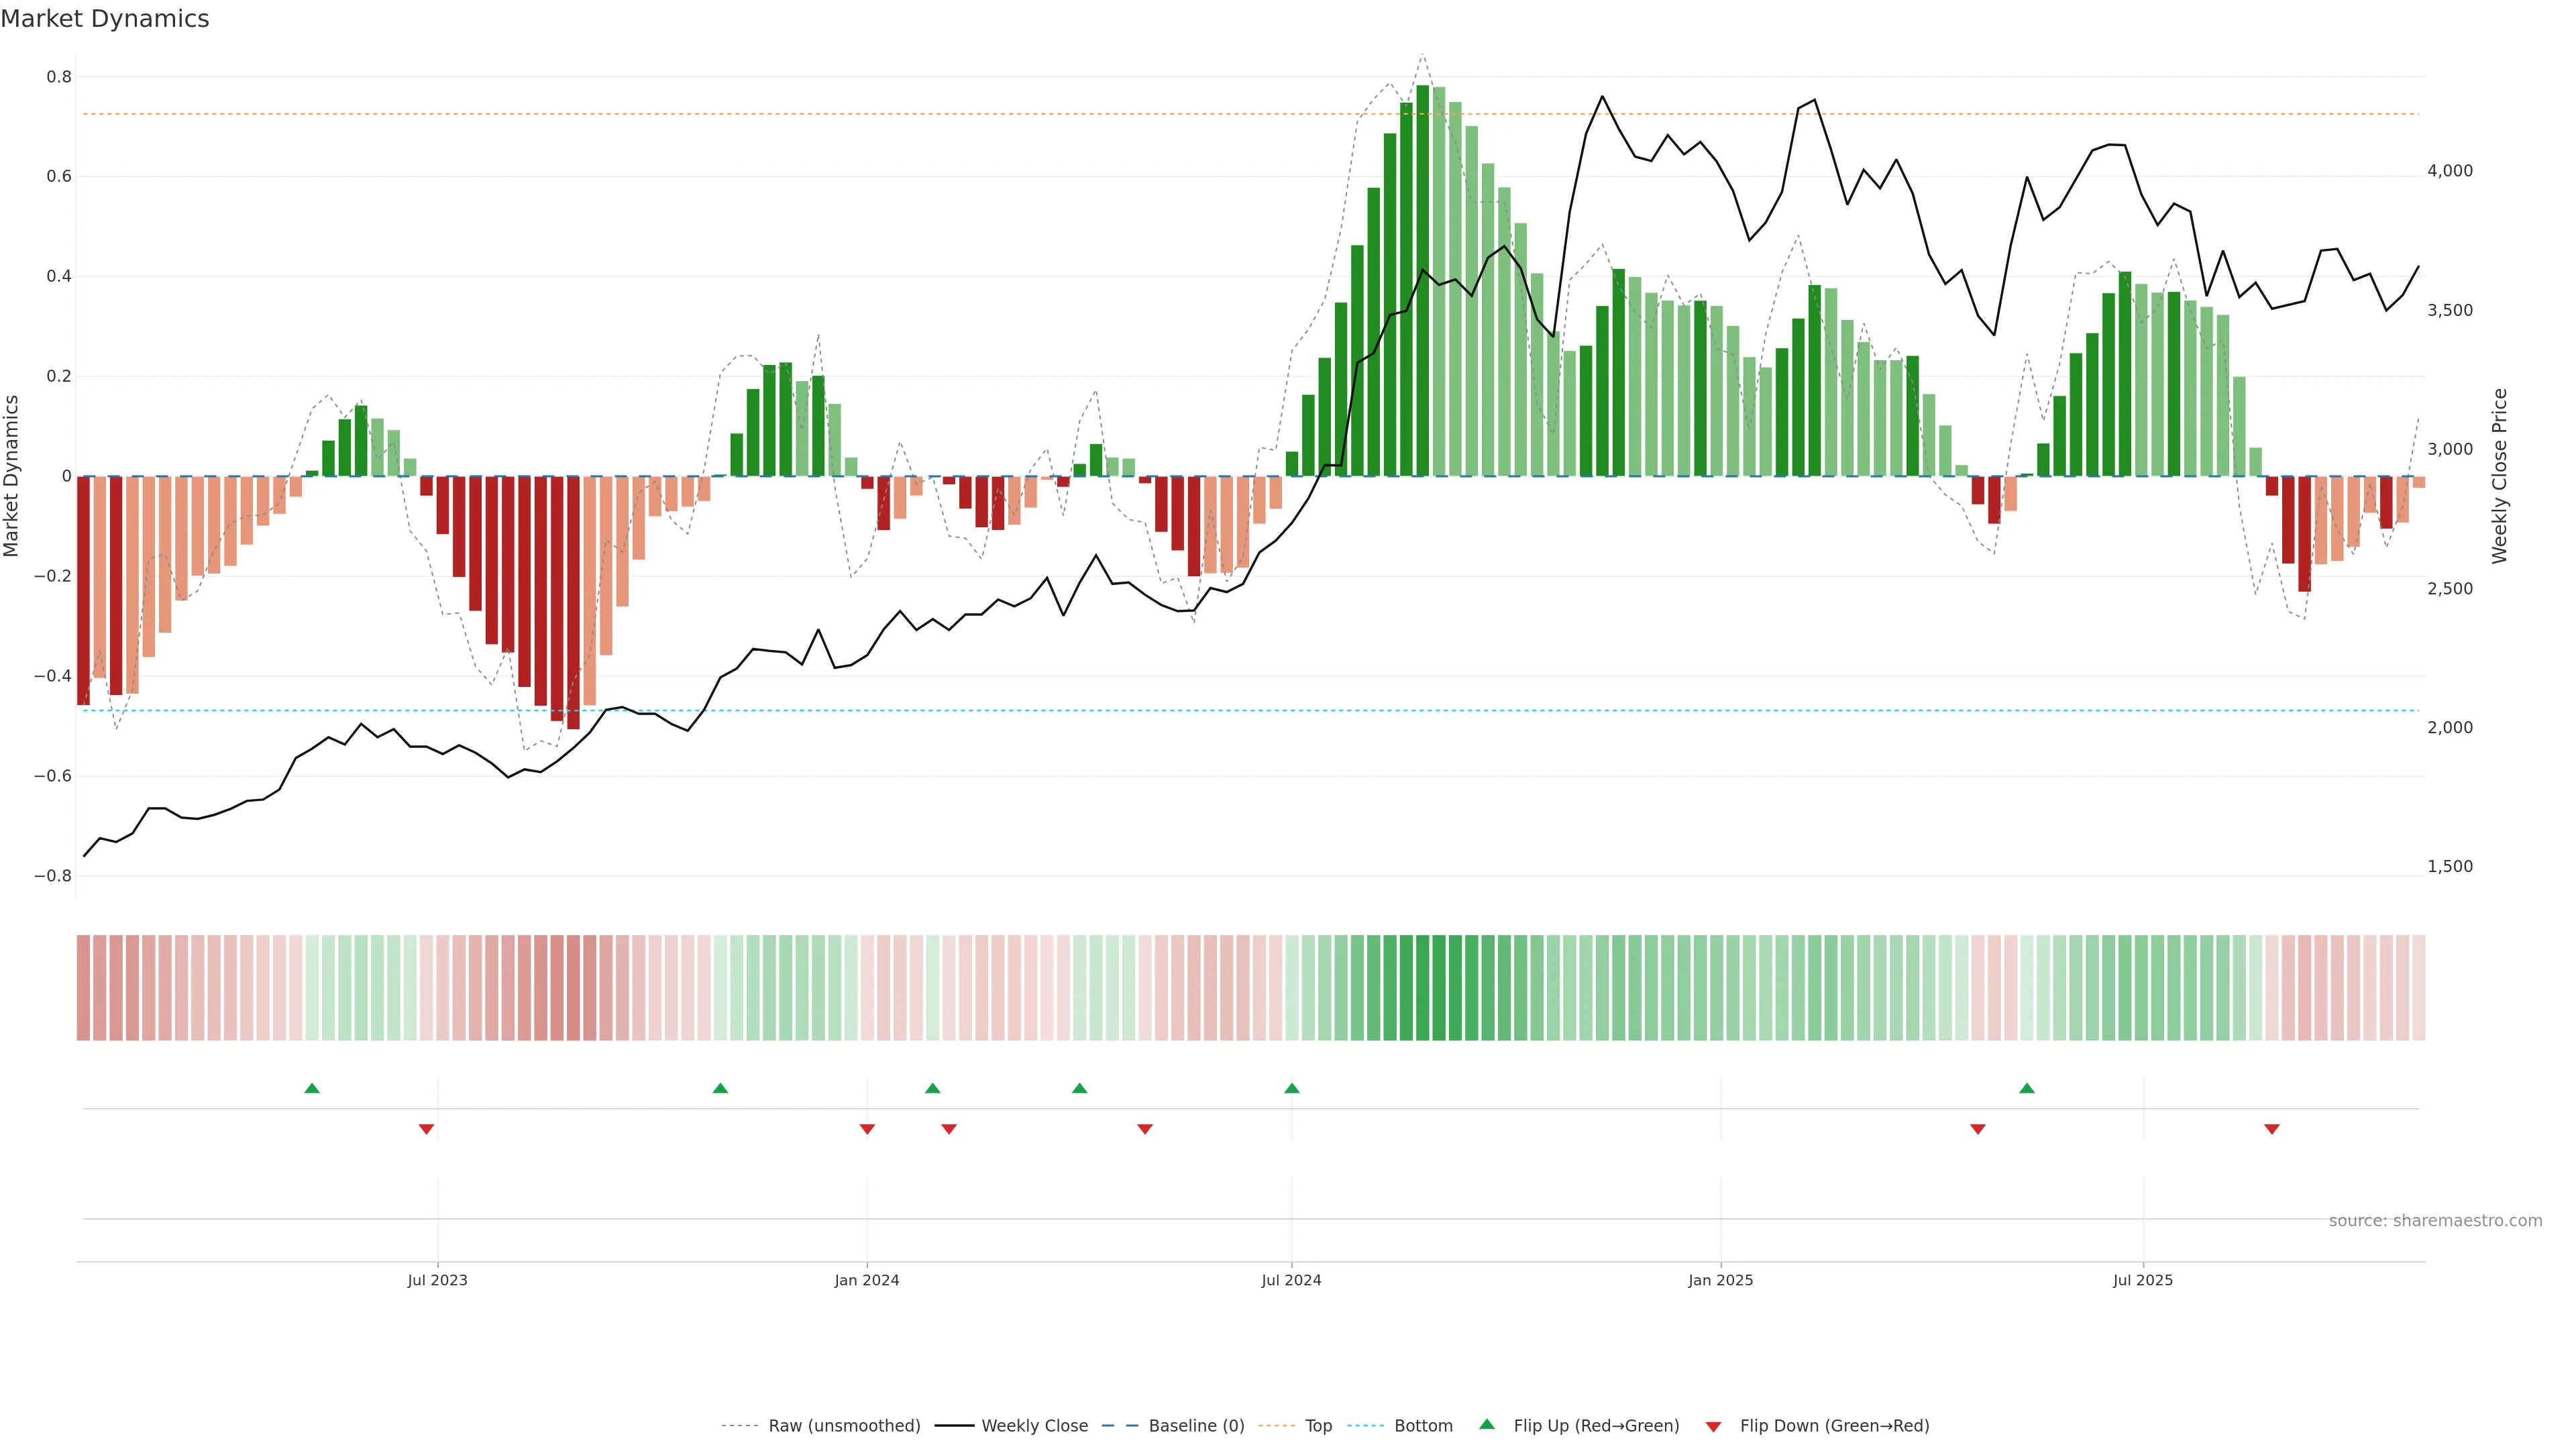2576x1449 pixels.
Task: Click the Market Dynamics chart title
Action: tap(105, 19)
